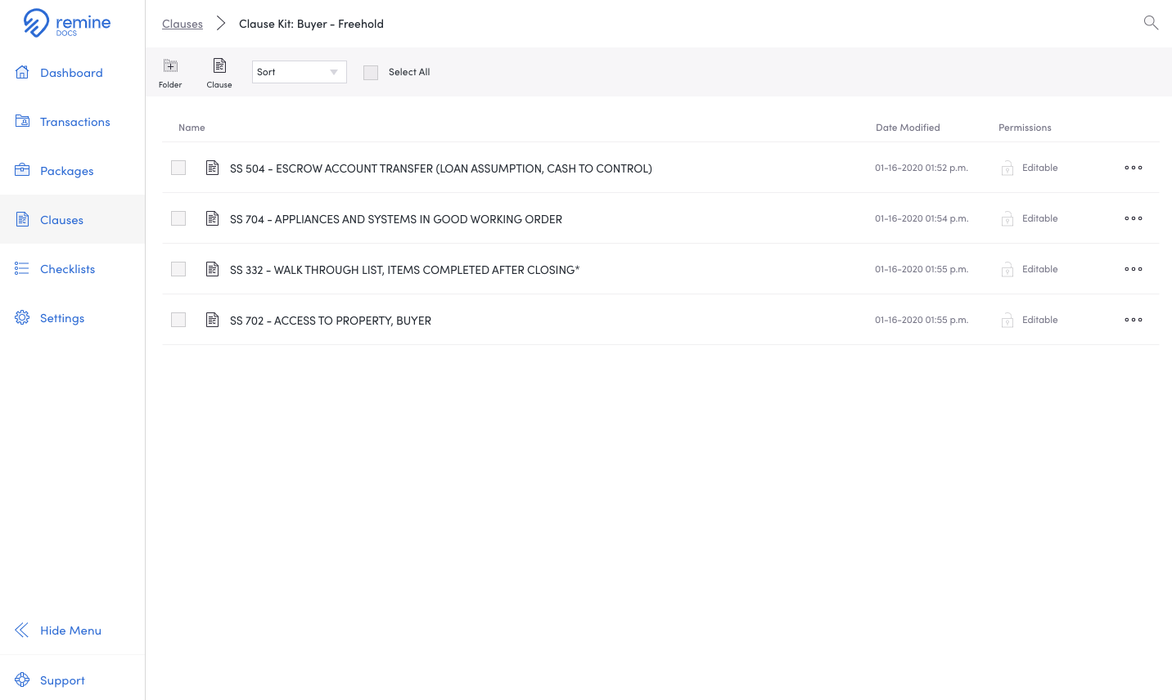Image resolution: width=1172 pixels, height=700 pixels.
Task: Open SS 332 Walk Through List clause
Action: click(404, 270)
